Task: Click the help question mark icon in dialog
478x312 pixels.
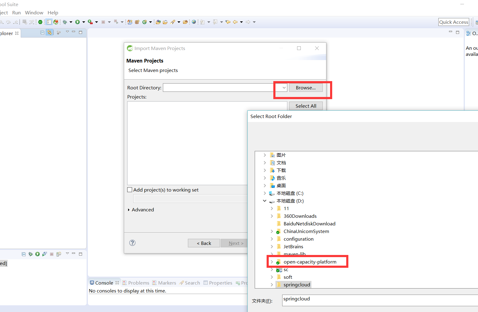Action: click(132, 243)
